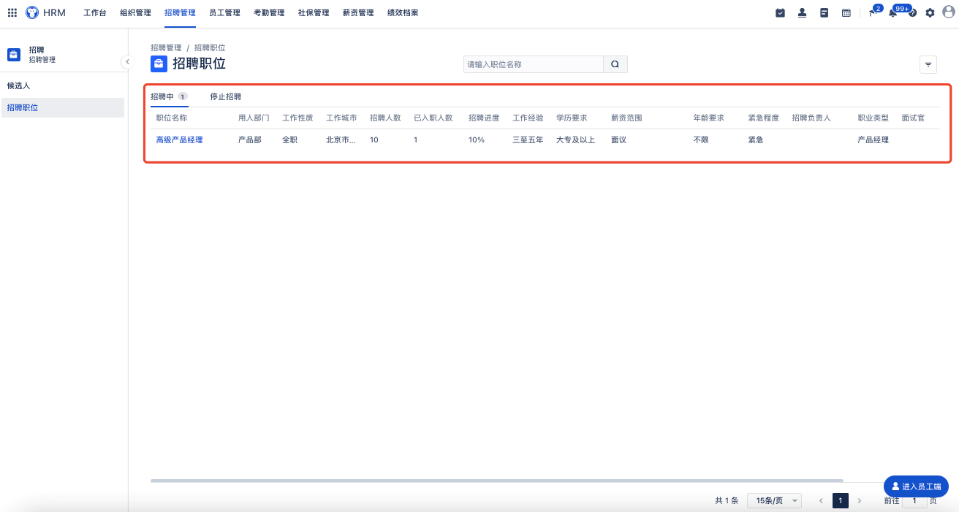
Task: Focus the 请输入职位名称 search field
Action: coord(534,64)
